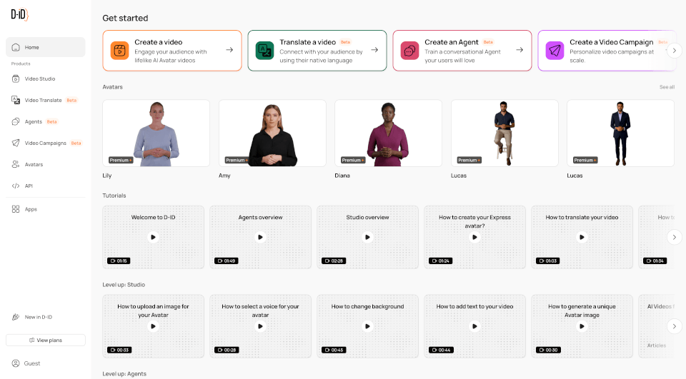The height and width of the screenshot is (379, 686).
Task: Open Video Studio from sidebar
Action: pos(39,79)
